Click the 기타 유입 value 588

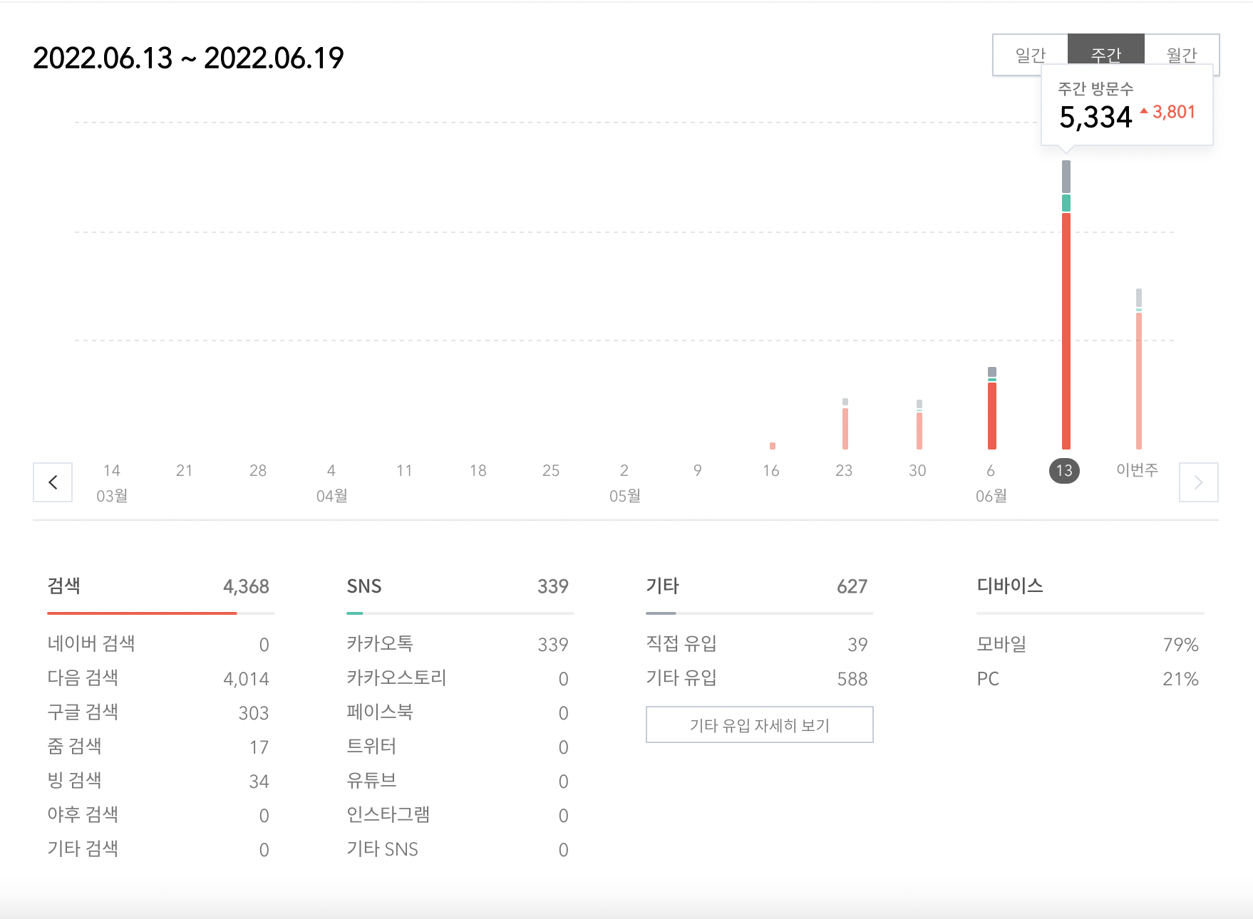852,679
